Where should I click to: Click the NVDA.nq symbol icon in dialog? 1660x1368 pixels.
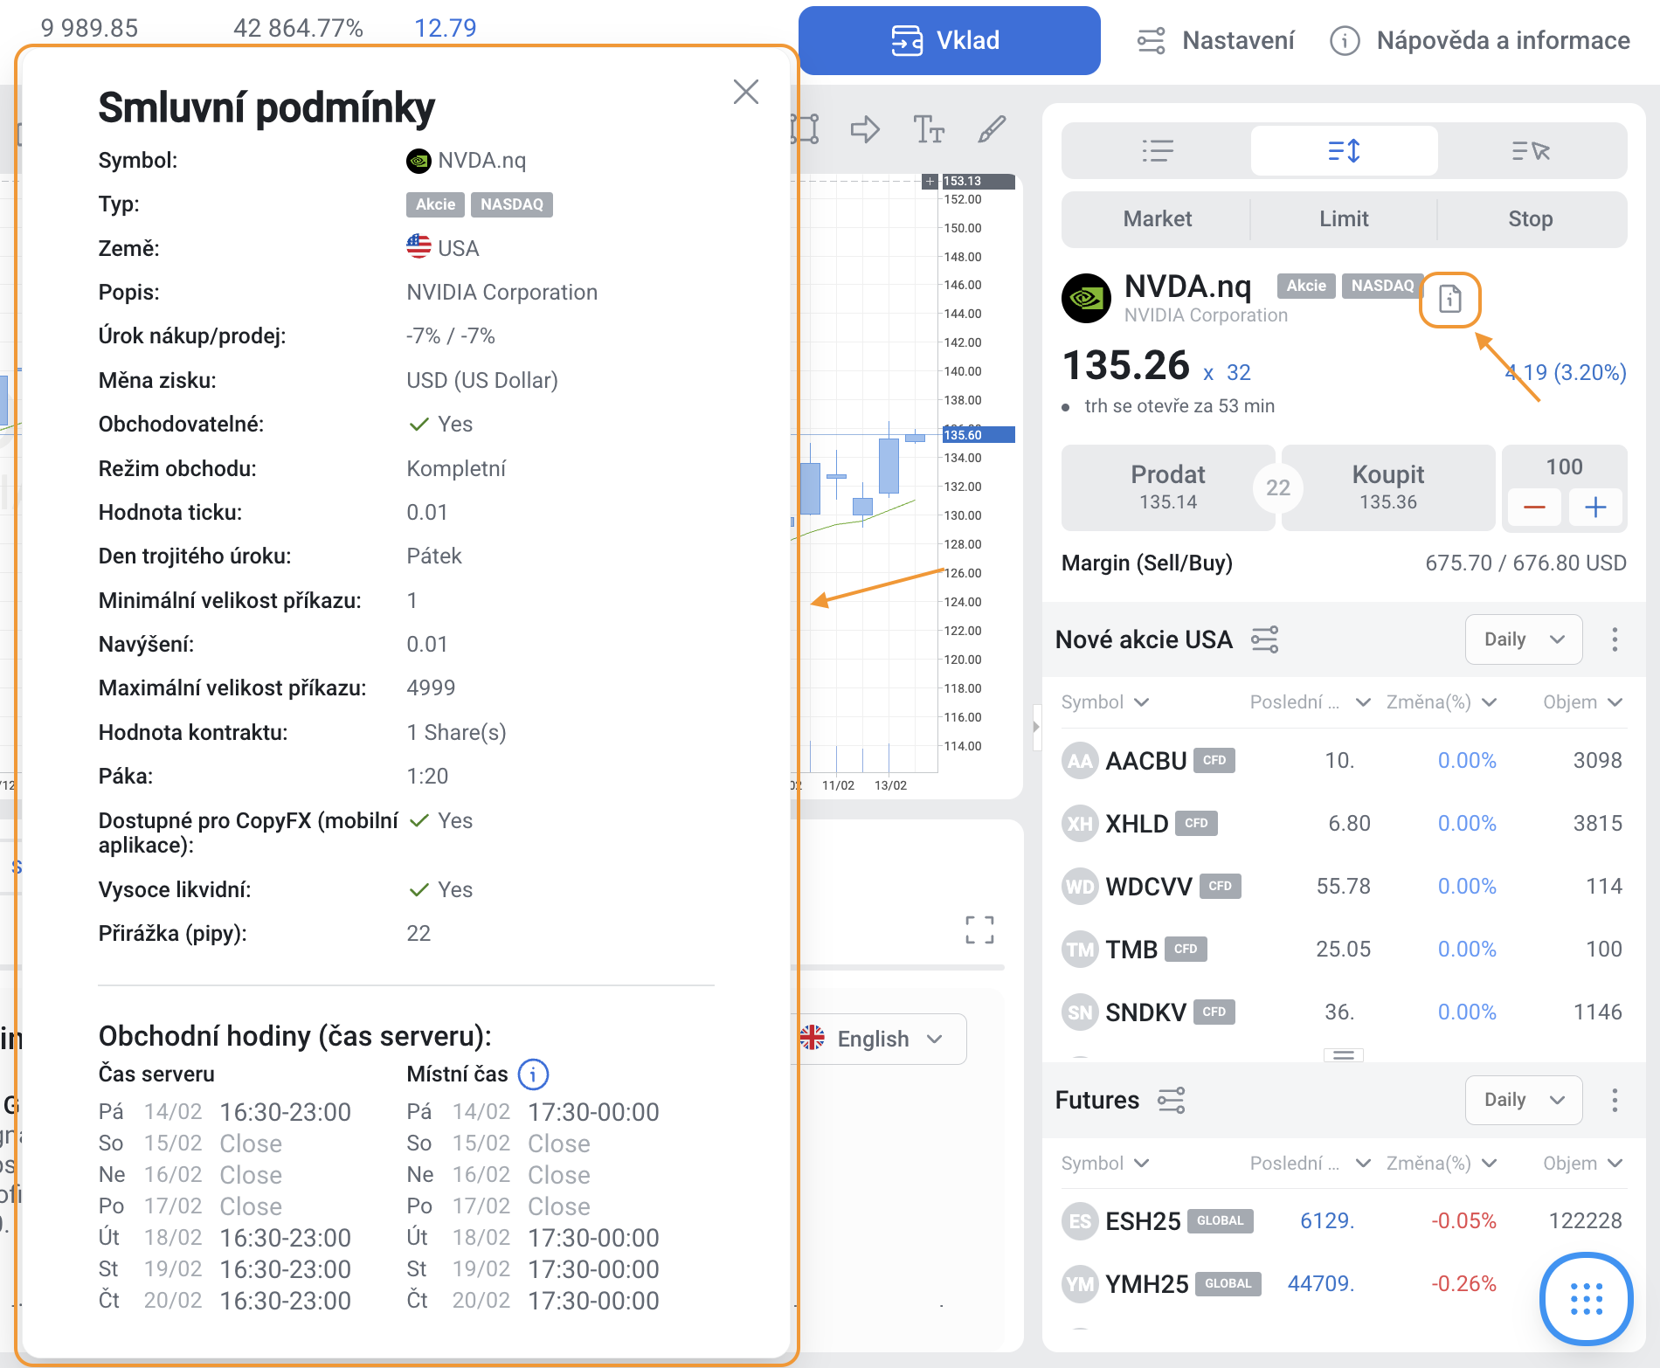coord(418,161)
